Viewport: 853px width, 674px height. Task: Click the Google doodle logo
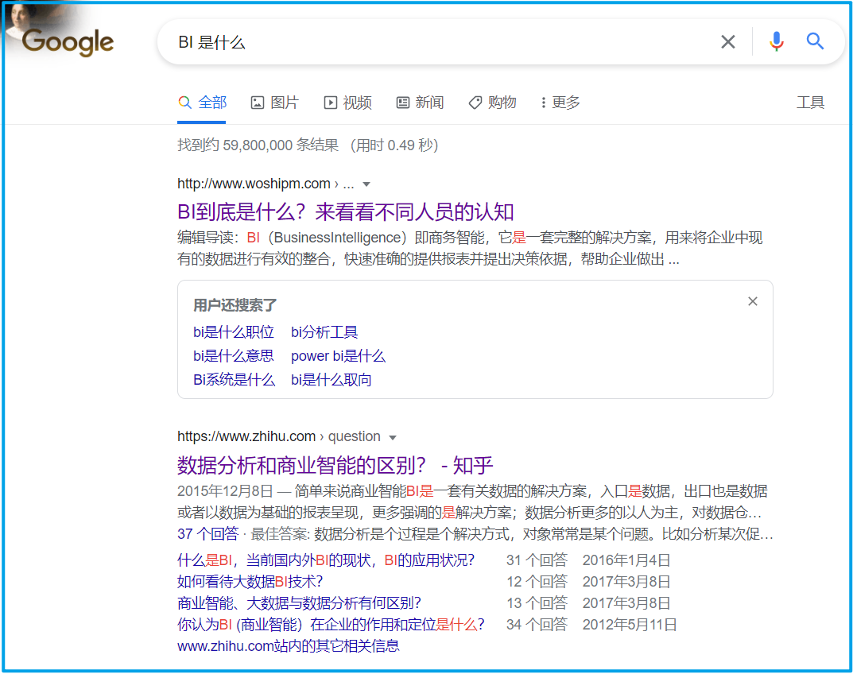[x=67, y=41]
